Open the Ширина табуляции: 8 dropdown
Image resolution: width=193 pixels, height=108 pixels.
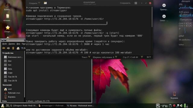pyautogui.click(x=105, y=57)
